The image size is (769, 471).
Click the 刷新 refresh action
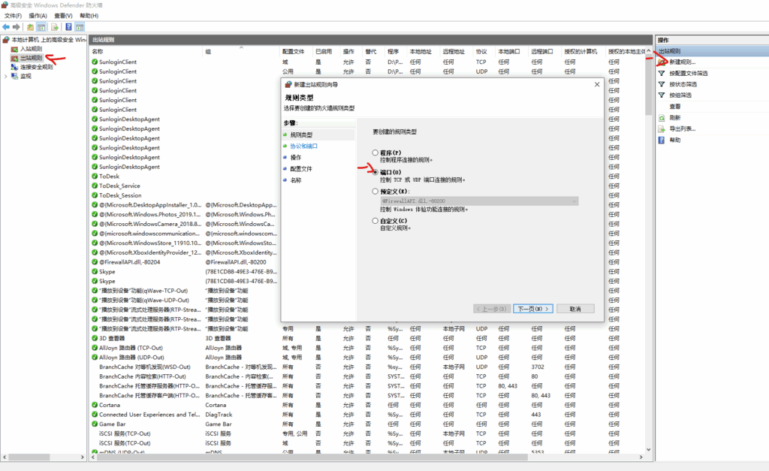click(674, 118)
